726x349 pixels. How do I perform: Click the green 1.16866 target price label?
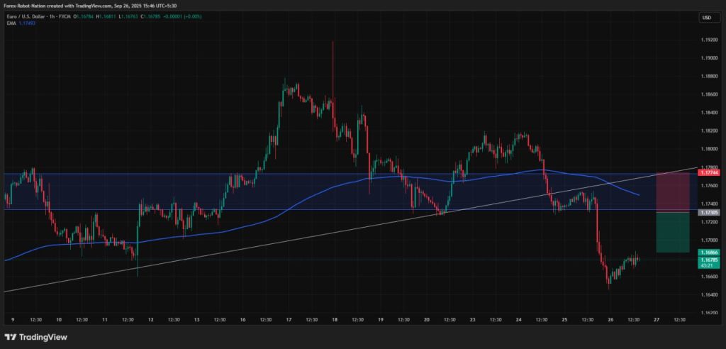pyautogui.click(x=708, y=253)
